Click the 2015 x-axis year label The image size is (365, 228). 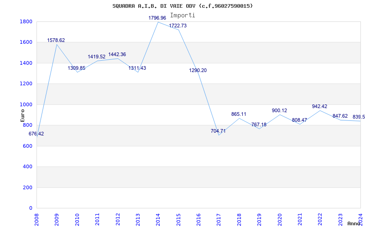[x=178, y=219]
